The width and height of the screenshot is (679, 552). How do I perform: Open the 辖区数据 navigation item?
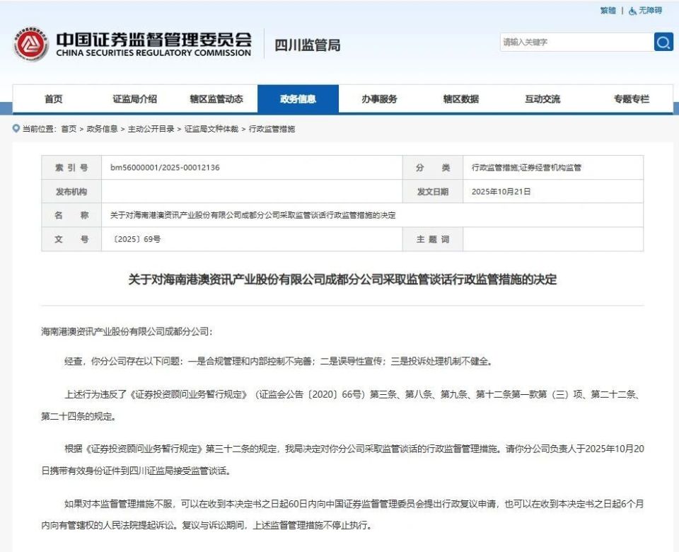(462, 98)
